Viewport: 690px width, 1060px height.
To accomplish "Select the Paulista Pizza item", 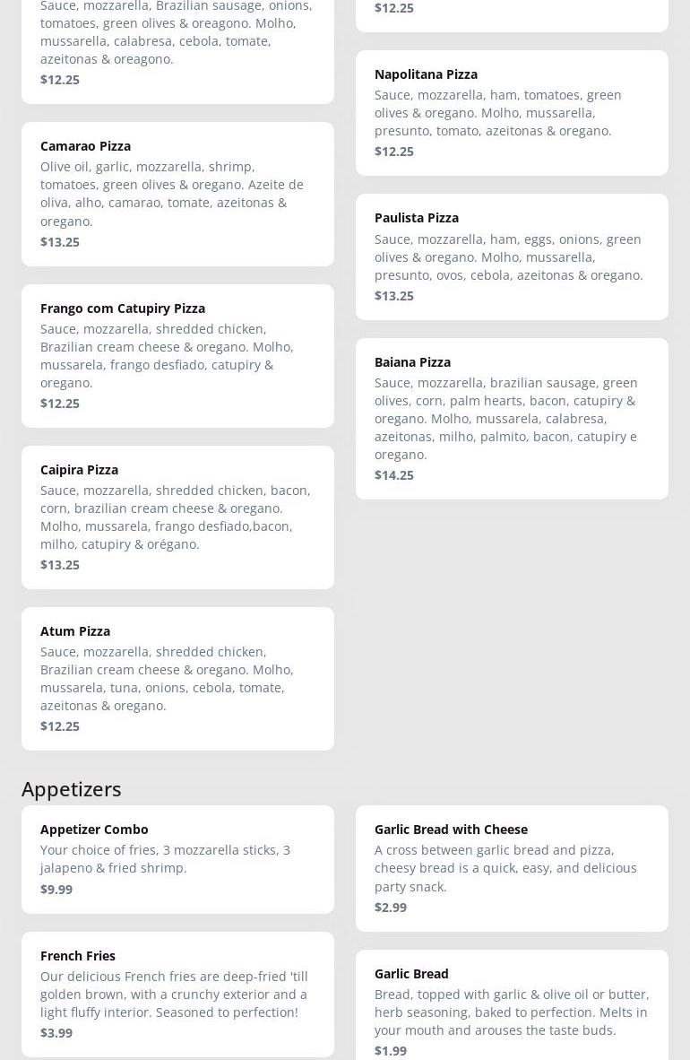I will pos(512,256).
